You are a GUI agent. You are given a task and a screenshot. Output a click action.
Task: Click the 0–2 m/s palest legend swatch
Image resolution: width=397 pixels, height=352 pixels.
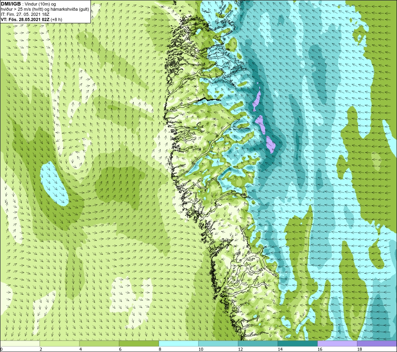click(20, 343)
